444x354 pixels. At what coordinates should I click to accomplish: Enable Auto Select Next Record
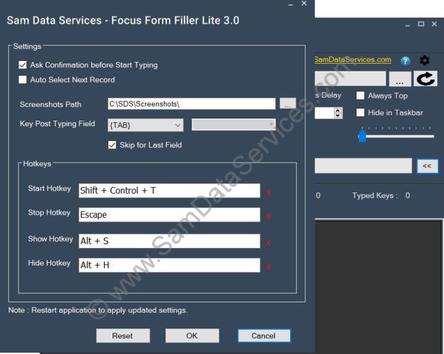tap(23, 79)
